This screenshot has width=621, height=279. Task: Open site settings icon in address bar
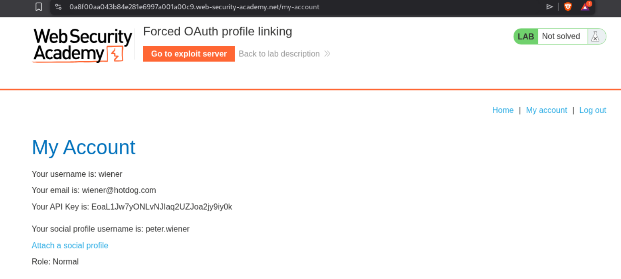tap(58, 7)
